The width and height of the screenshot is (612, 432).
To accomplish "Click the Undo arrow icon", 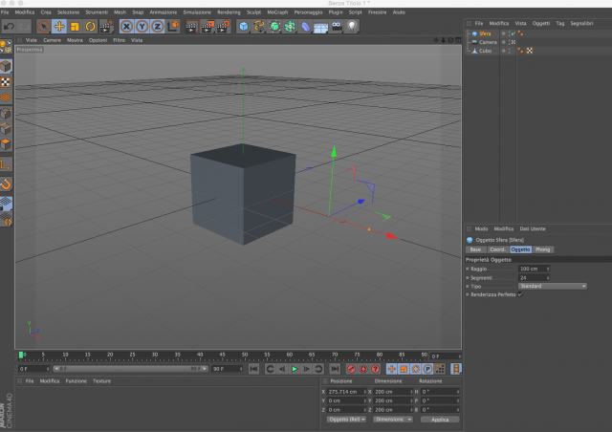I will click(9, 27).
